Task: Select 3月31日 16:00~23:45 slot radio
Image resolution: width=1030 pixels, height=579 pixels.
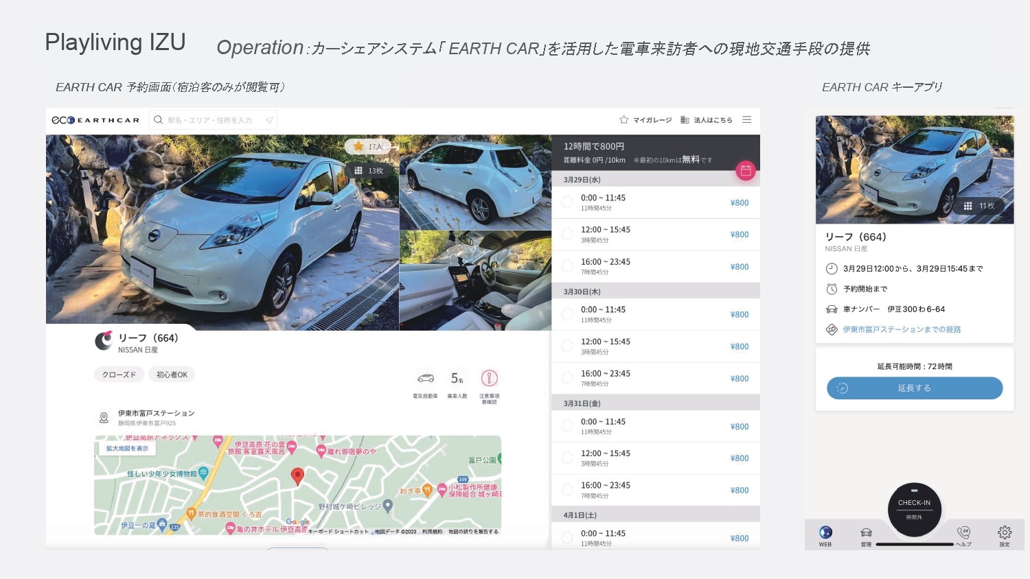Action: coord(567,490)
